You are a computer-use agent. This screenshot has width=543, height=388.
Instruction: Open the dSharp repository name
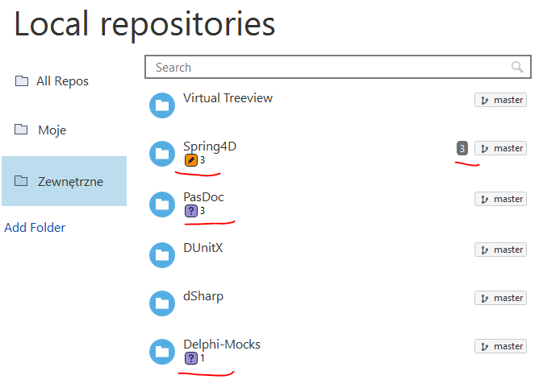pyautogui.click(x=203, y=296)
